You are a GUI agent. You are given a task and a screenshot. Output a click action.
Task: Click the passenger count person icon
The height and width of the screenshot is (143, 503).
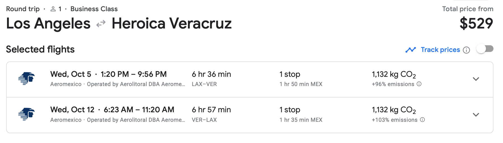pos(53,9)
